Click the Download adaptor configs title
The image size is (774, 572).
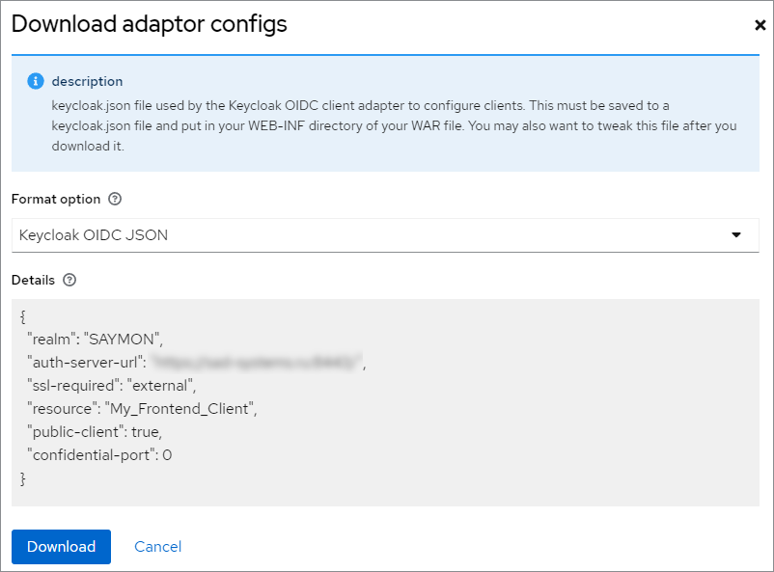pyautogui.click(x=149, y=24)
